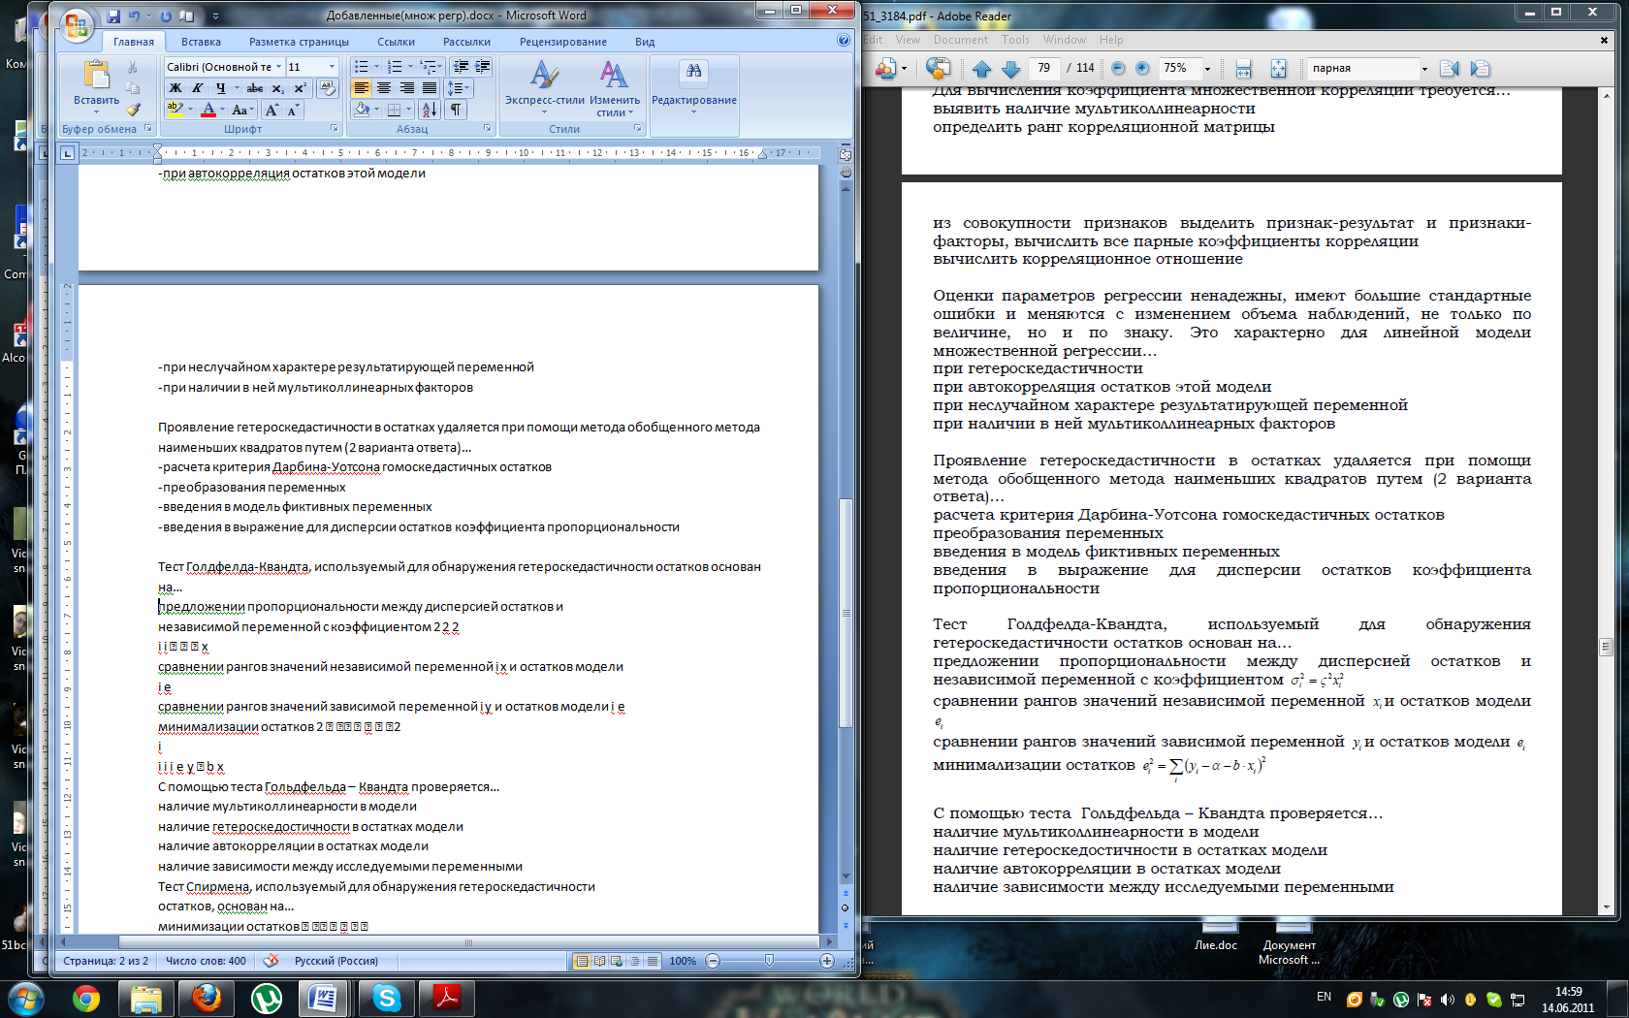The height and width of the screenshot is (1018, 1629).
Task: Toggle Italic (К) formatting
Action: [x=198, y=88]
